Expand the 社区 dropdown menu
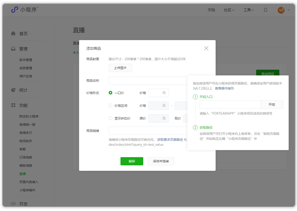This screenshot has height=211, width=297. (229, 10)
